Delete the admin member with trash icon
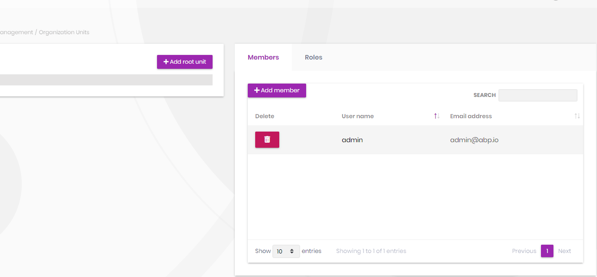 (267, 139)
